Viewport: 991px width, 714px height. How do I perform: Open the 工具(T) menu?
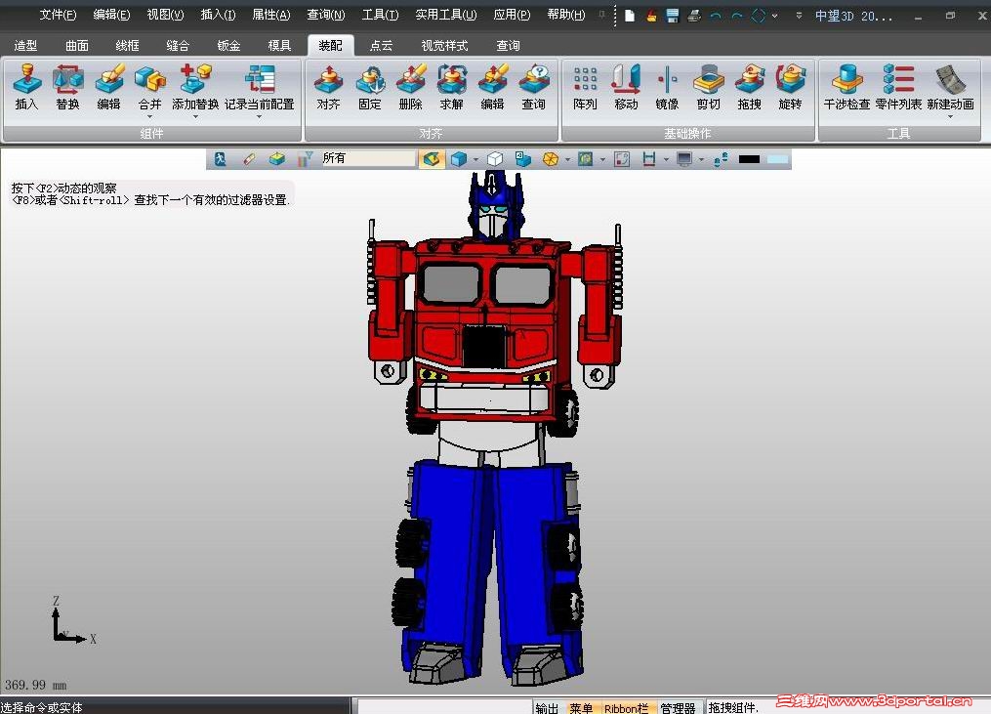[x=380, y=15]
